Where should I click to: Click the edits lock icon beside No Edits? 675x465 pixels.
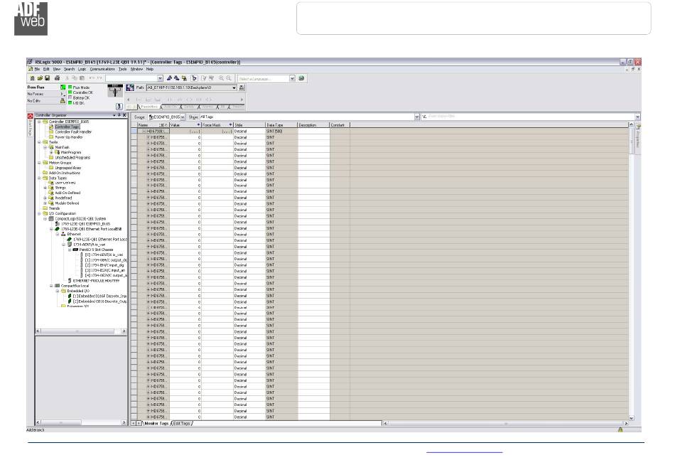63,101
